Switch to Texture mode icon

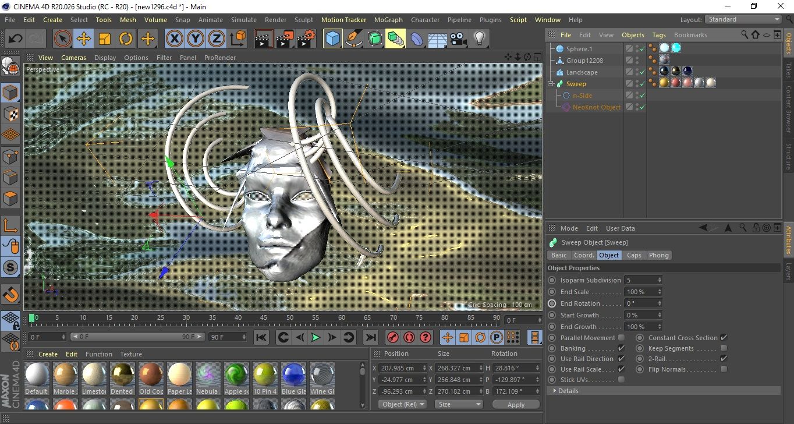click(x=10, y=114)
